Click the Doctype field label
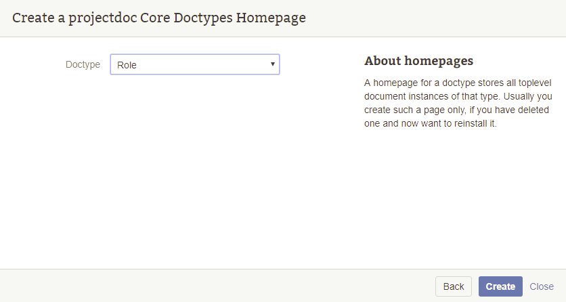 83,64
